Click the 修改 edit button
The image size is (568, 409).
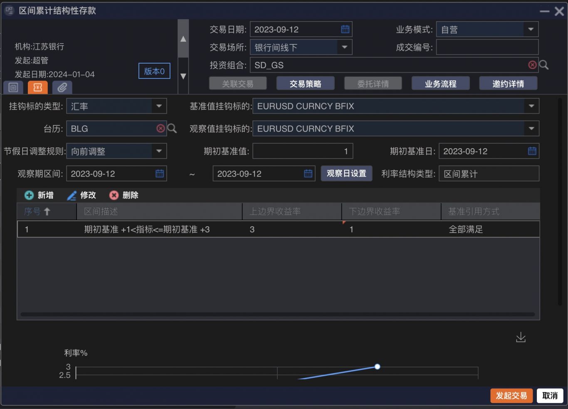(81, 195)
